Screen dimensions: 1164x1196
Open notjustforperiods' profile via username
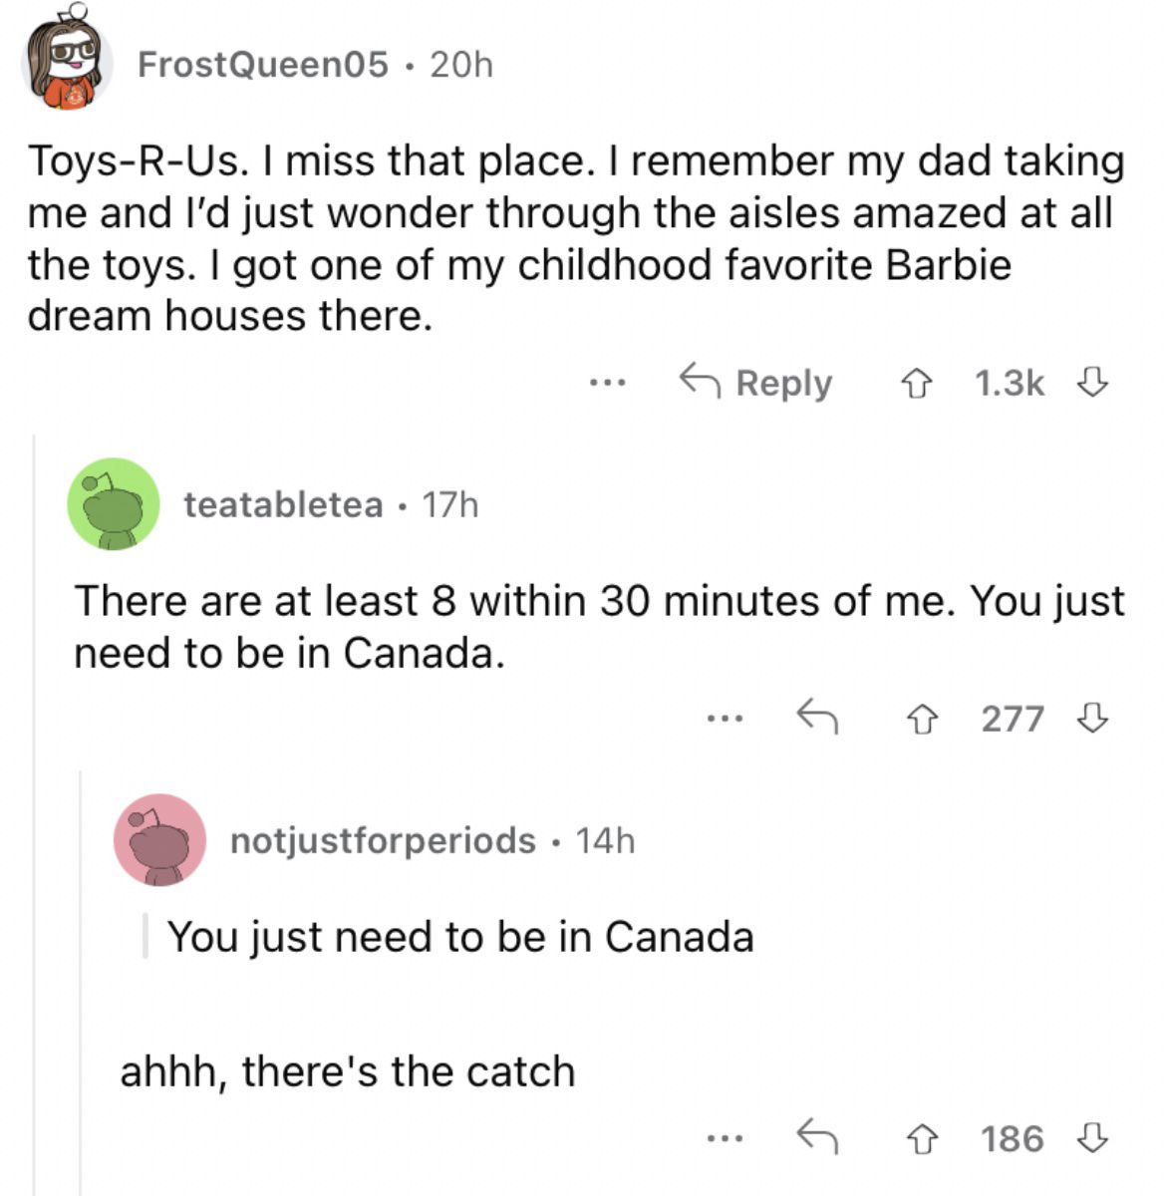point(383,840)
